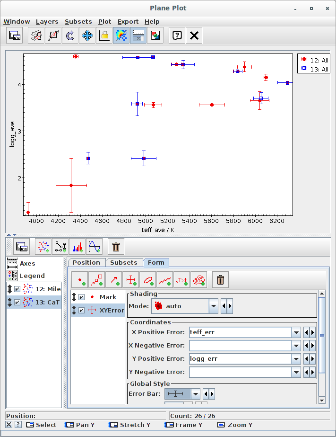Expand the Shading Mode dropdown
The width and height of the screenshot is (336, 437).
pos(213,306)
